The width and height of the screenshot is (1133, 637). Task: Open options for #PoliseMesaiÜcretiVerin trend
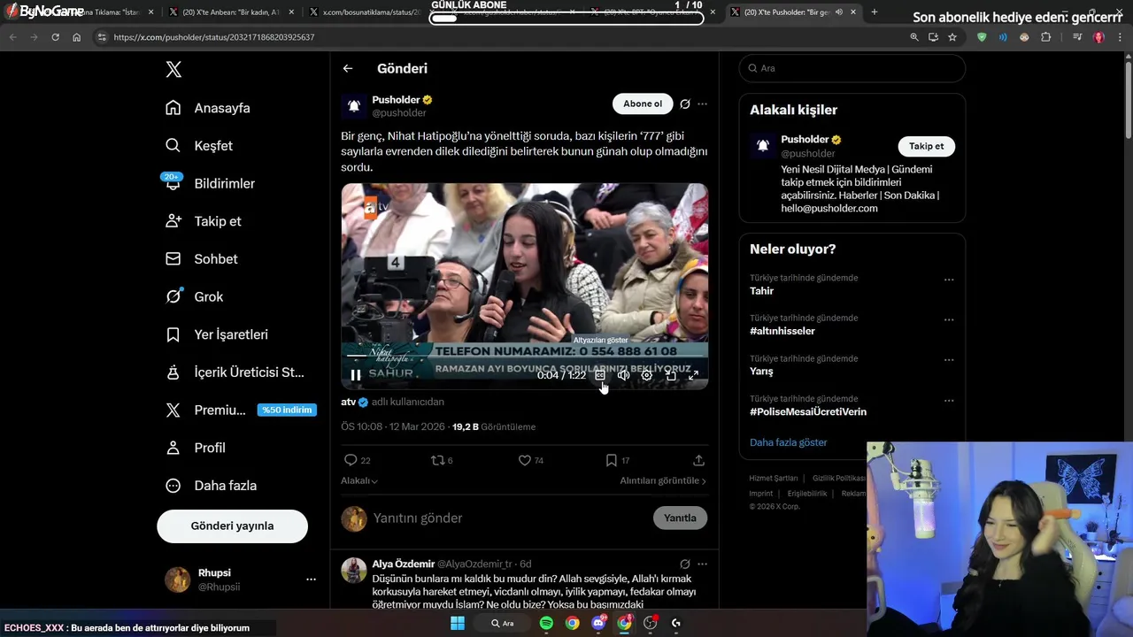pyautogui.click(x=949, y=400)
